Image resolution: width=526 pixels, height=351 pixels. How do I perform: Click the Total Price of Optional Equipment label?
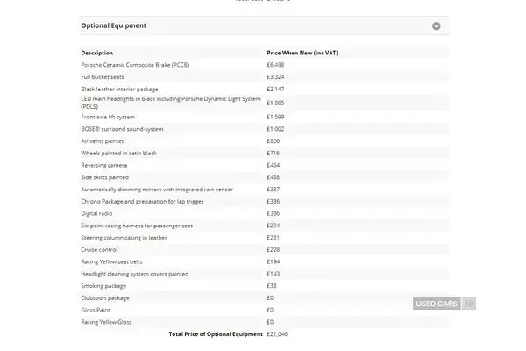pos(216,334)
